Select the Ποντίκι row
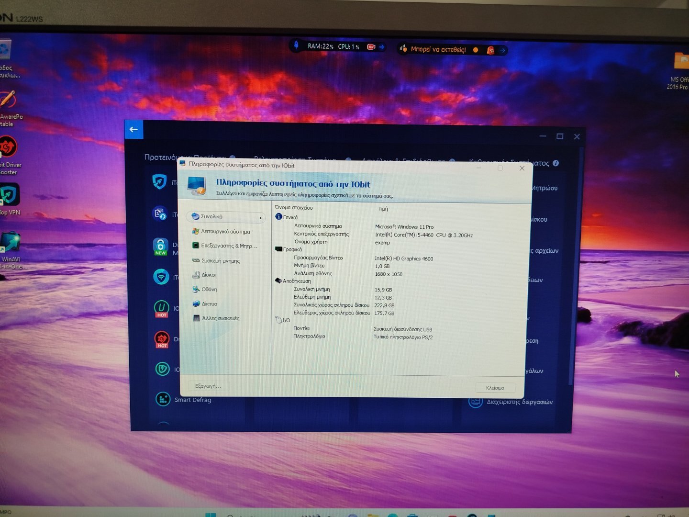 point(364,329)
